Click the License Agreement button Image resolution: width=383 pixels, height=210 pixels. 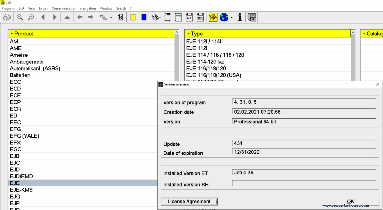click(189, 202)
